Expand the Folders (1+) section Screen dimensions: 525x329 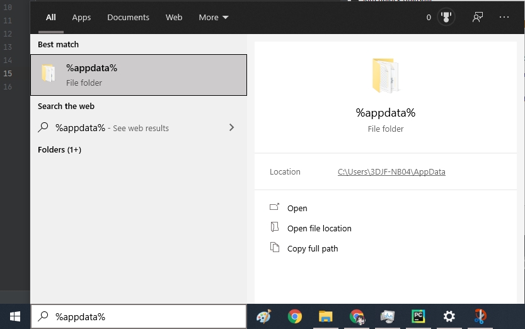pos(59,150)
